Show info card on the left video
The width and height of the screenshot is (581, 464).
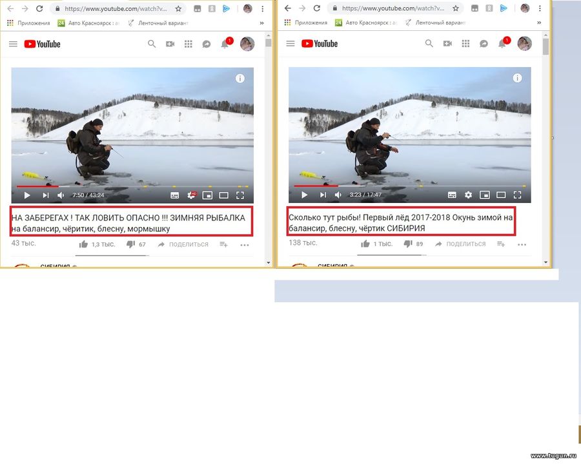point(240,79)
